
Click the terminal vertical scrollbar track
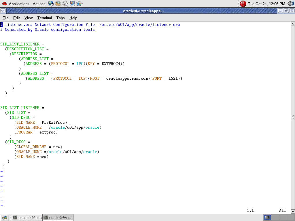(293, 118)
